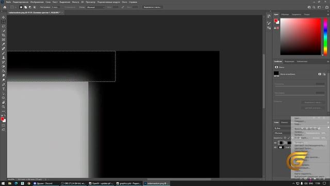Enable Subtract from selection mode

point(30,7)
